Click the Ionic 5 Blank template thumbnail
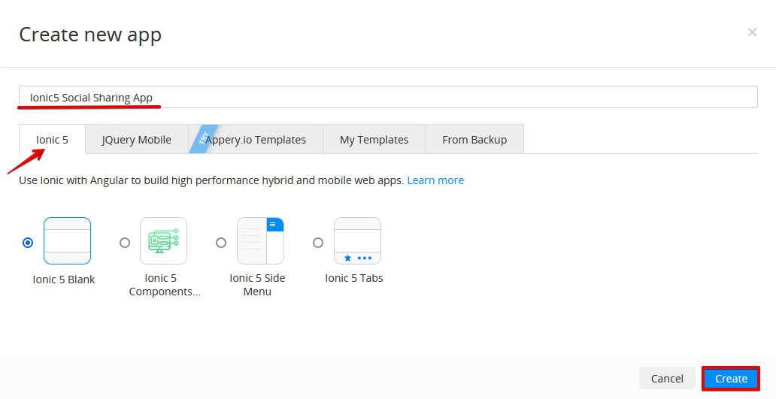The height and width of the screenshot is (399, 776). coord(68,240)
